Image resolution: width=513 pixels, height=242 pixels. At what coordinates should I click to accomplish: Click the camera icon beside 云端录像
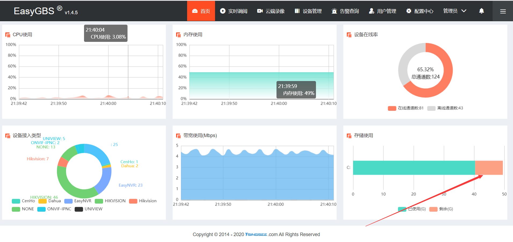pyautogui.click(x=260, y=11)
